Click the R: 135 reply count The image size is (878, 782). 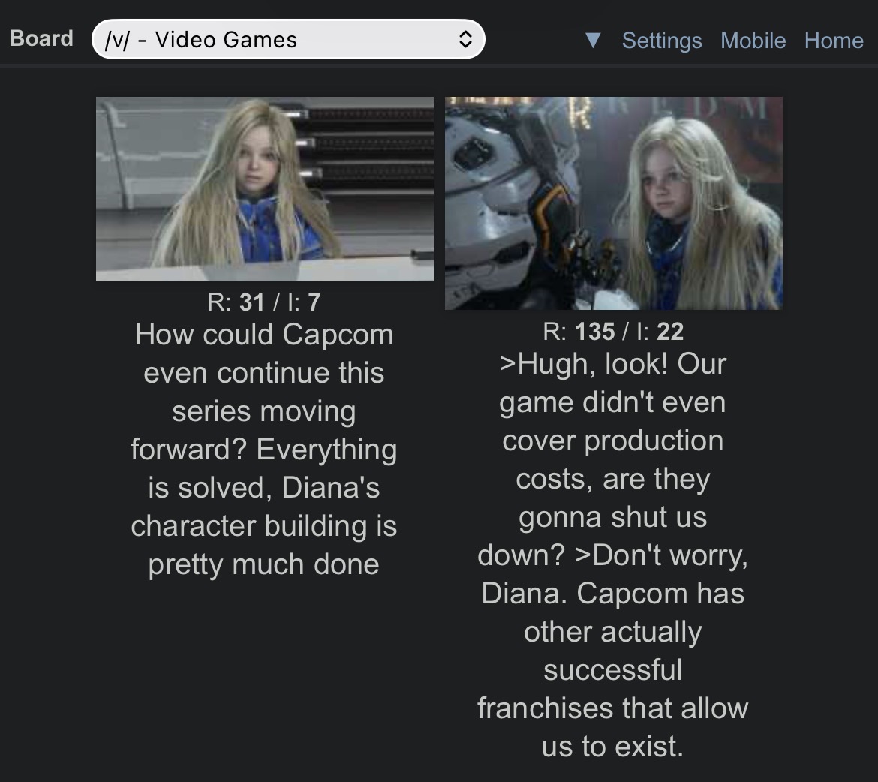click(x=579, y=331)
